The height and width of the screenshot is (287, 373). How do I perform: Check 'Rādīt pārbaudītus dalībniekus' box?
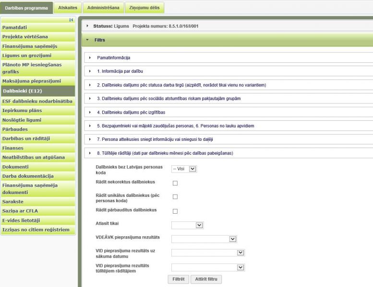coord(175,211)
